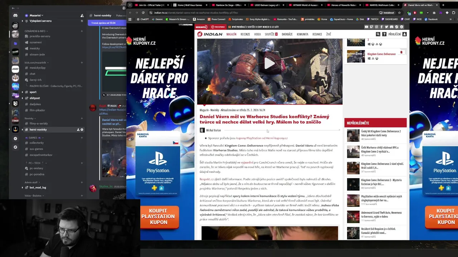Open the tab search dropdown in Chrome
This screenshot has width=458, height=257.
point(130,5)
